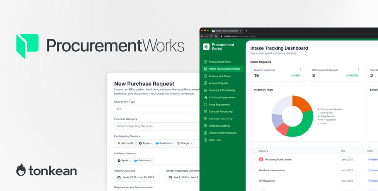Remove Saleforce from Participating Vendors
378x191 pixels.
173,144
